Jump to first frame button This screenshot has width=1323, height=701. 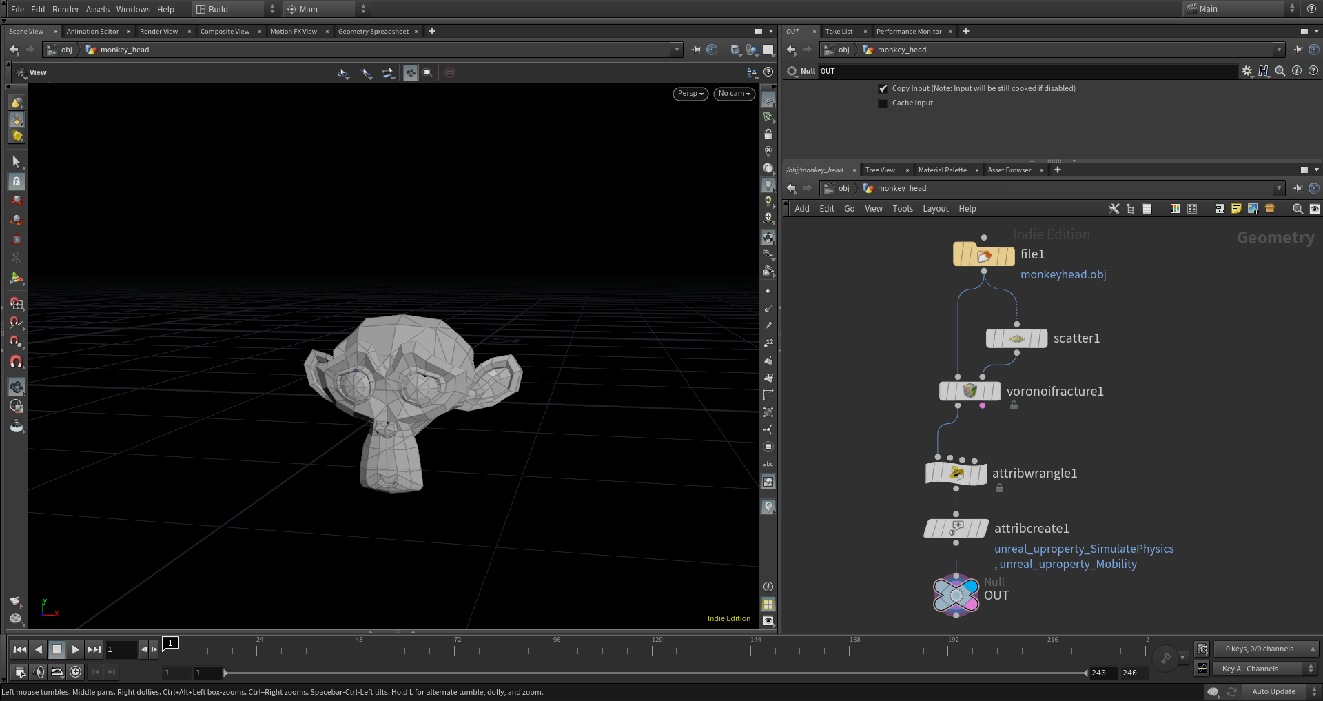[20, 649]
